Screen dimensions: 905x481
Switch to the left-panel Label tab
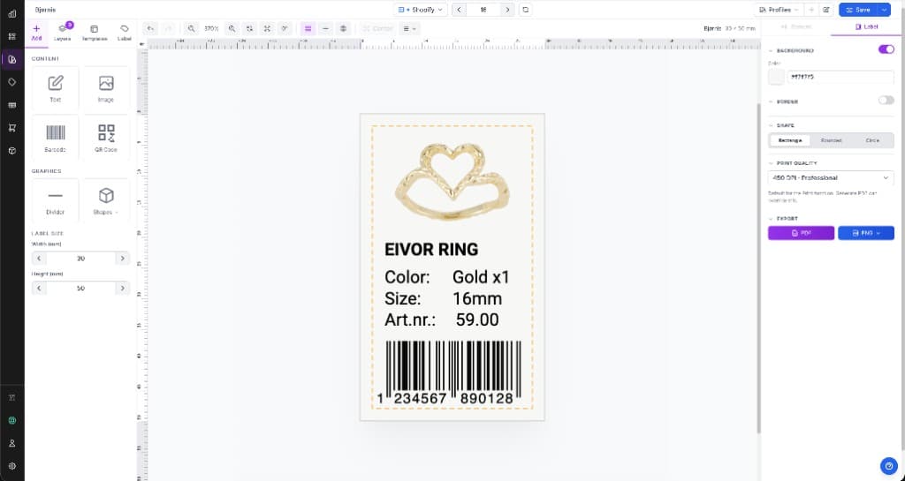click(x=124, y=33)
